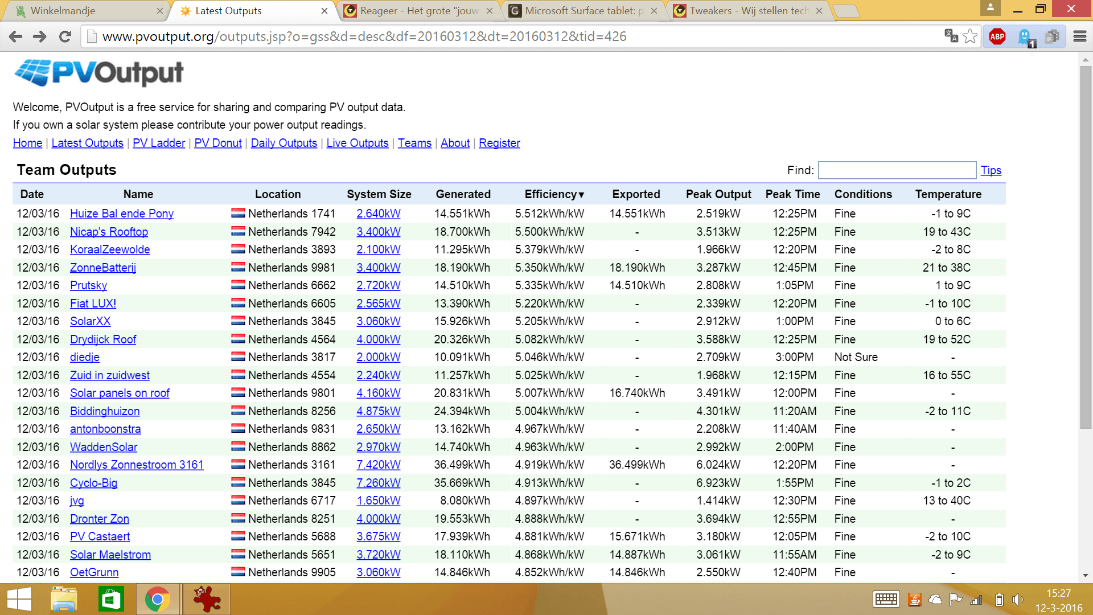Click the PVOutput logo

point(99,73)
